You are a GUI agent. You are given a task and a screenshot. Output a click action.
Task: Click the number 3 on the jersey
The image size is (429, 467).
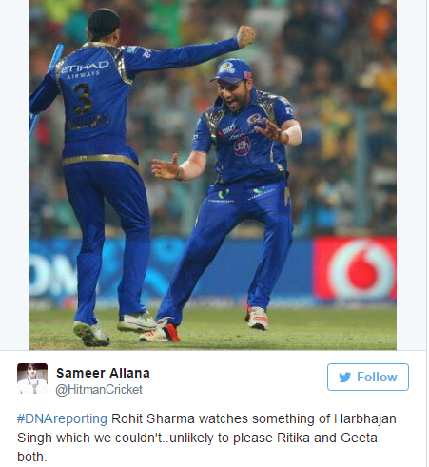[82, 99]
